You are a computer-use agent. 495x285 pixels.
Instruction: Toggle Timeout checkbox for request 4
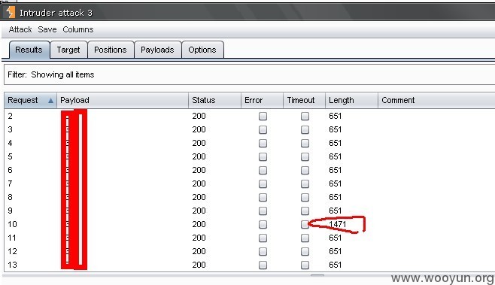click(x=305, y=144)
